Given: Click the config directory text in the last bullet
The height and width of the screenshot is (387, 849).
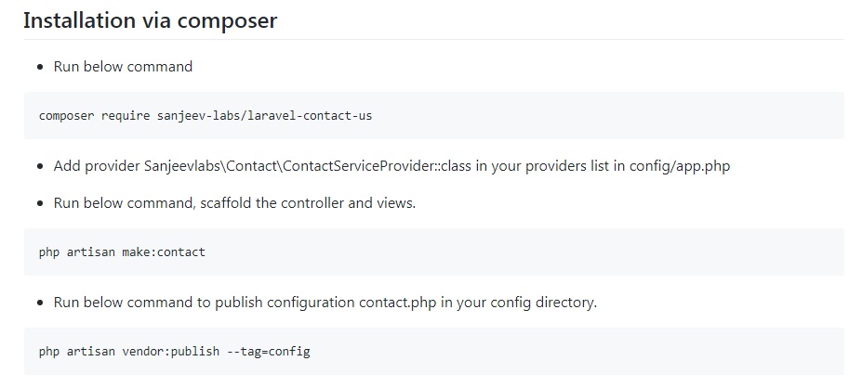Looking at the screenshot, I should 543,303.
